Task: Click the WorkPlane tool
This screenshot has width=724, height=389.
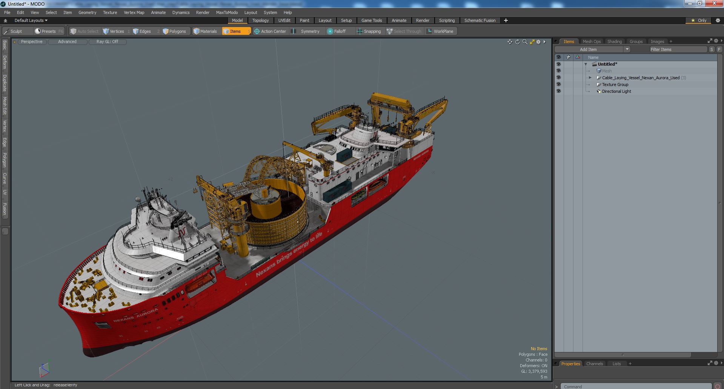Action: click(440, 31)
